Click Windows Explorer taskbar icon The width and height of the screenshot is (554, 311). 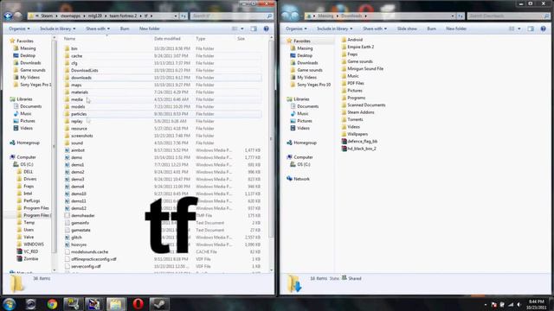[116, 304]
